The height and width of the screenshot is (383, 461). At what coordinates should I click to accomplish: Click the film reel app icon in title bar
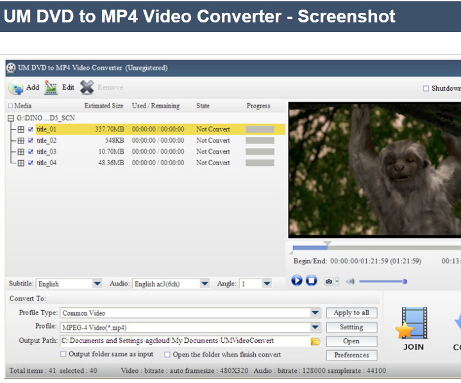point(11,68)
